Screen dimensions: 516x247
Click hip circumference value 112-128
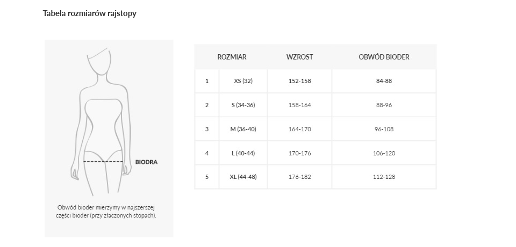coord(384,177)
